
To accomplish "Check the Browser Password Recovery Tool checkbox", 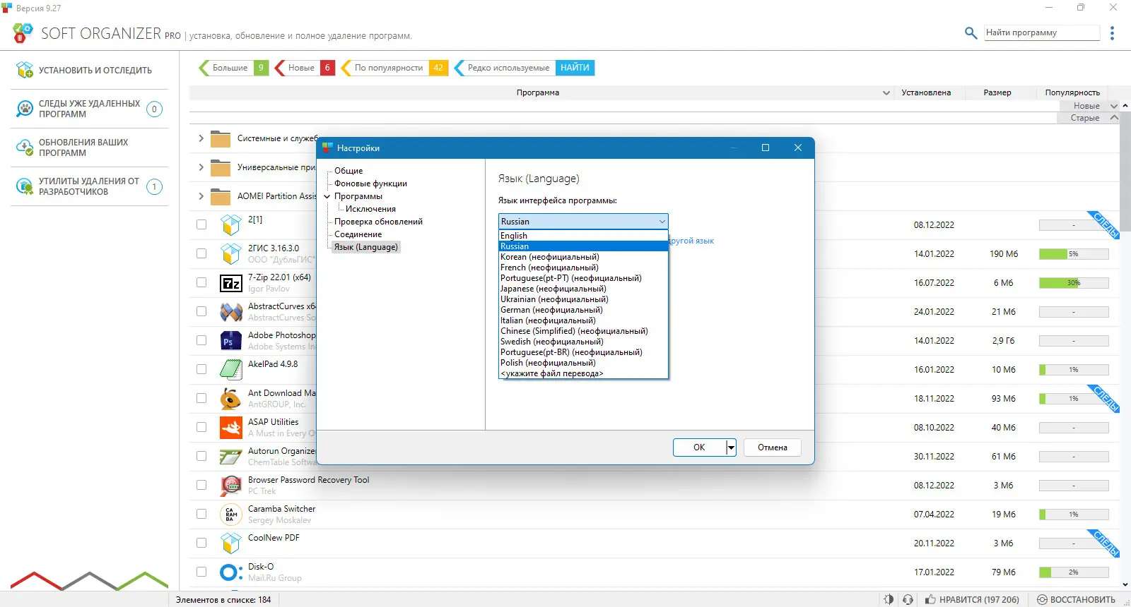I will click(x=201, y=485).
